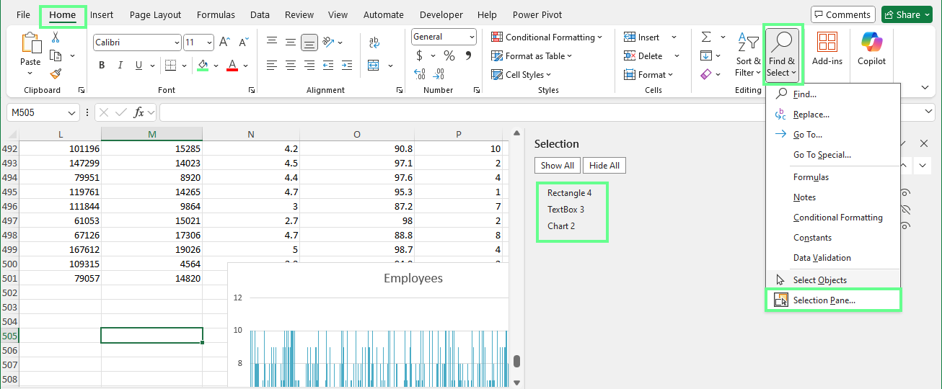Center text horizontally in Alignment group
This screenshot has height=389, width=942.
[x=291, y=66]
